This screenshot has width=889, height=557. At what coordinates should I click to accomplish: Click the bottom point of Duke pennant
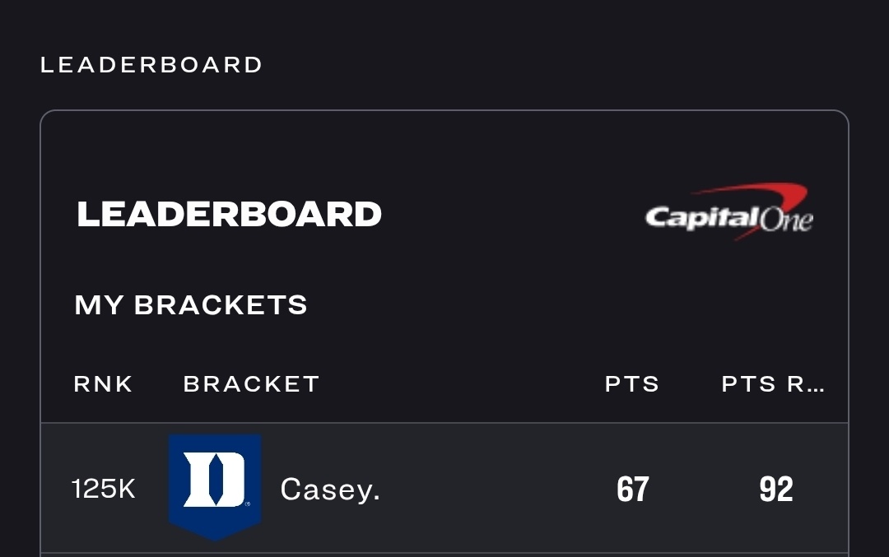pyautogui.click(x=215, y=538)
